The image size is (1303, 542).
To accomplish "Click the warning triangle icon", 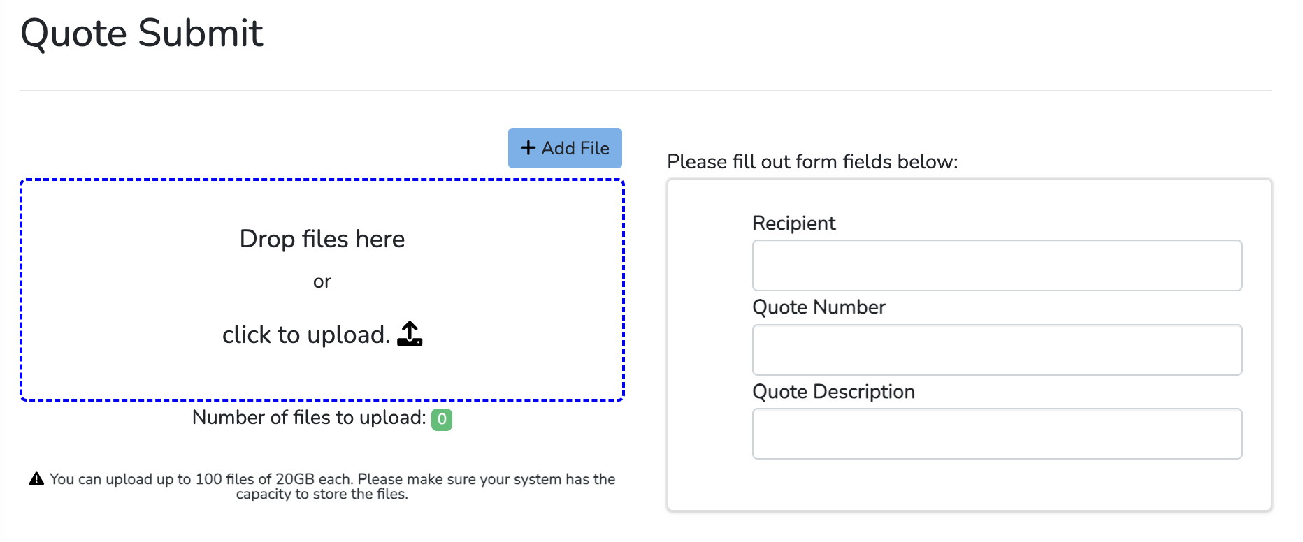I will (36, 479).
